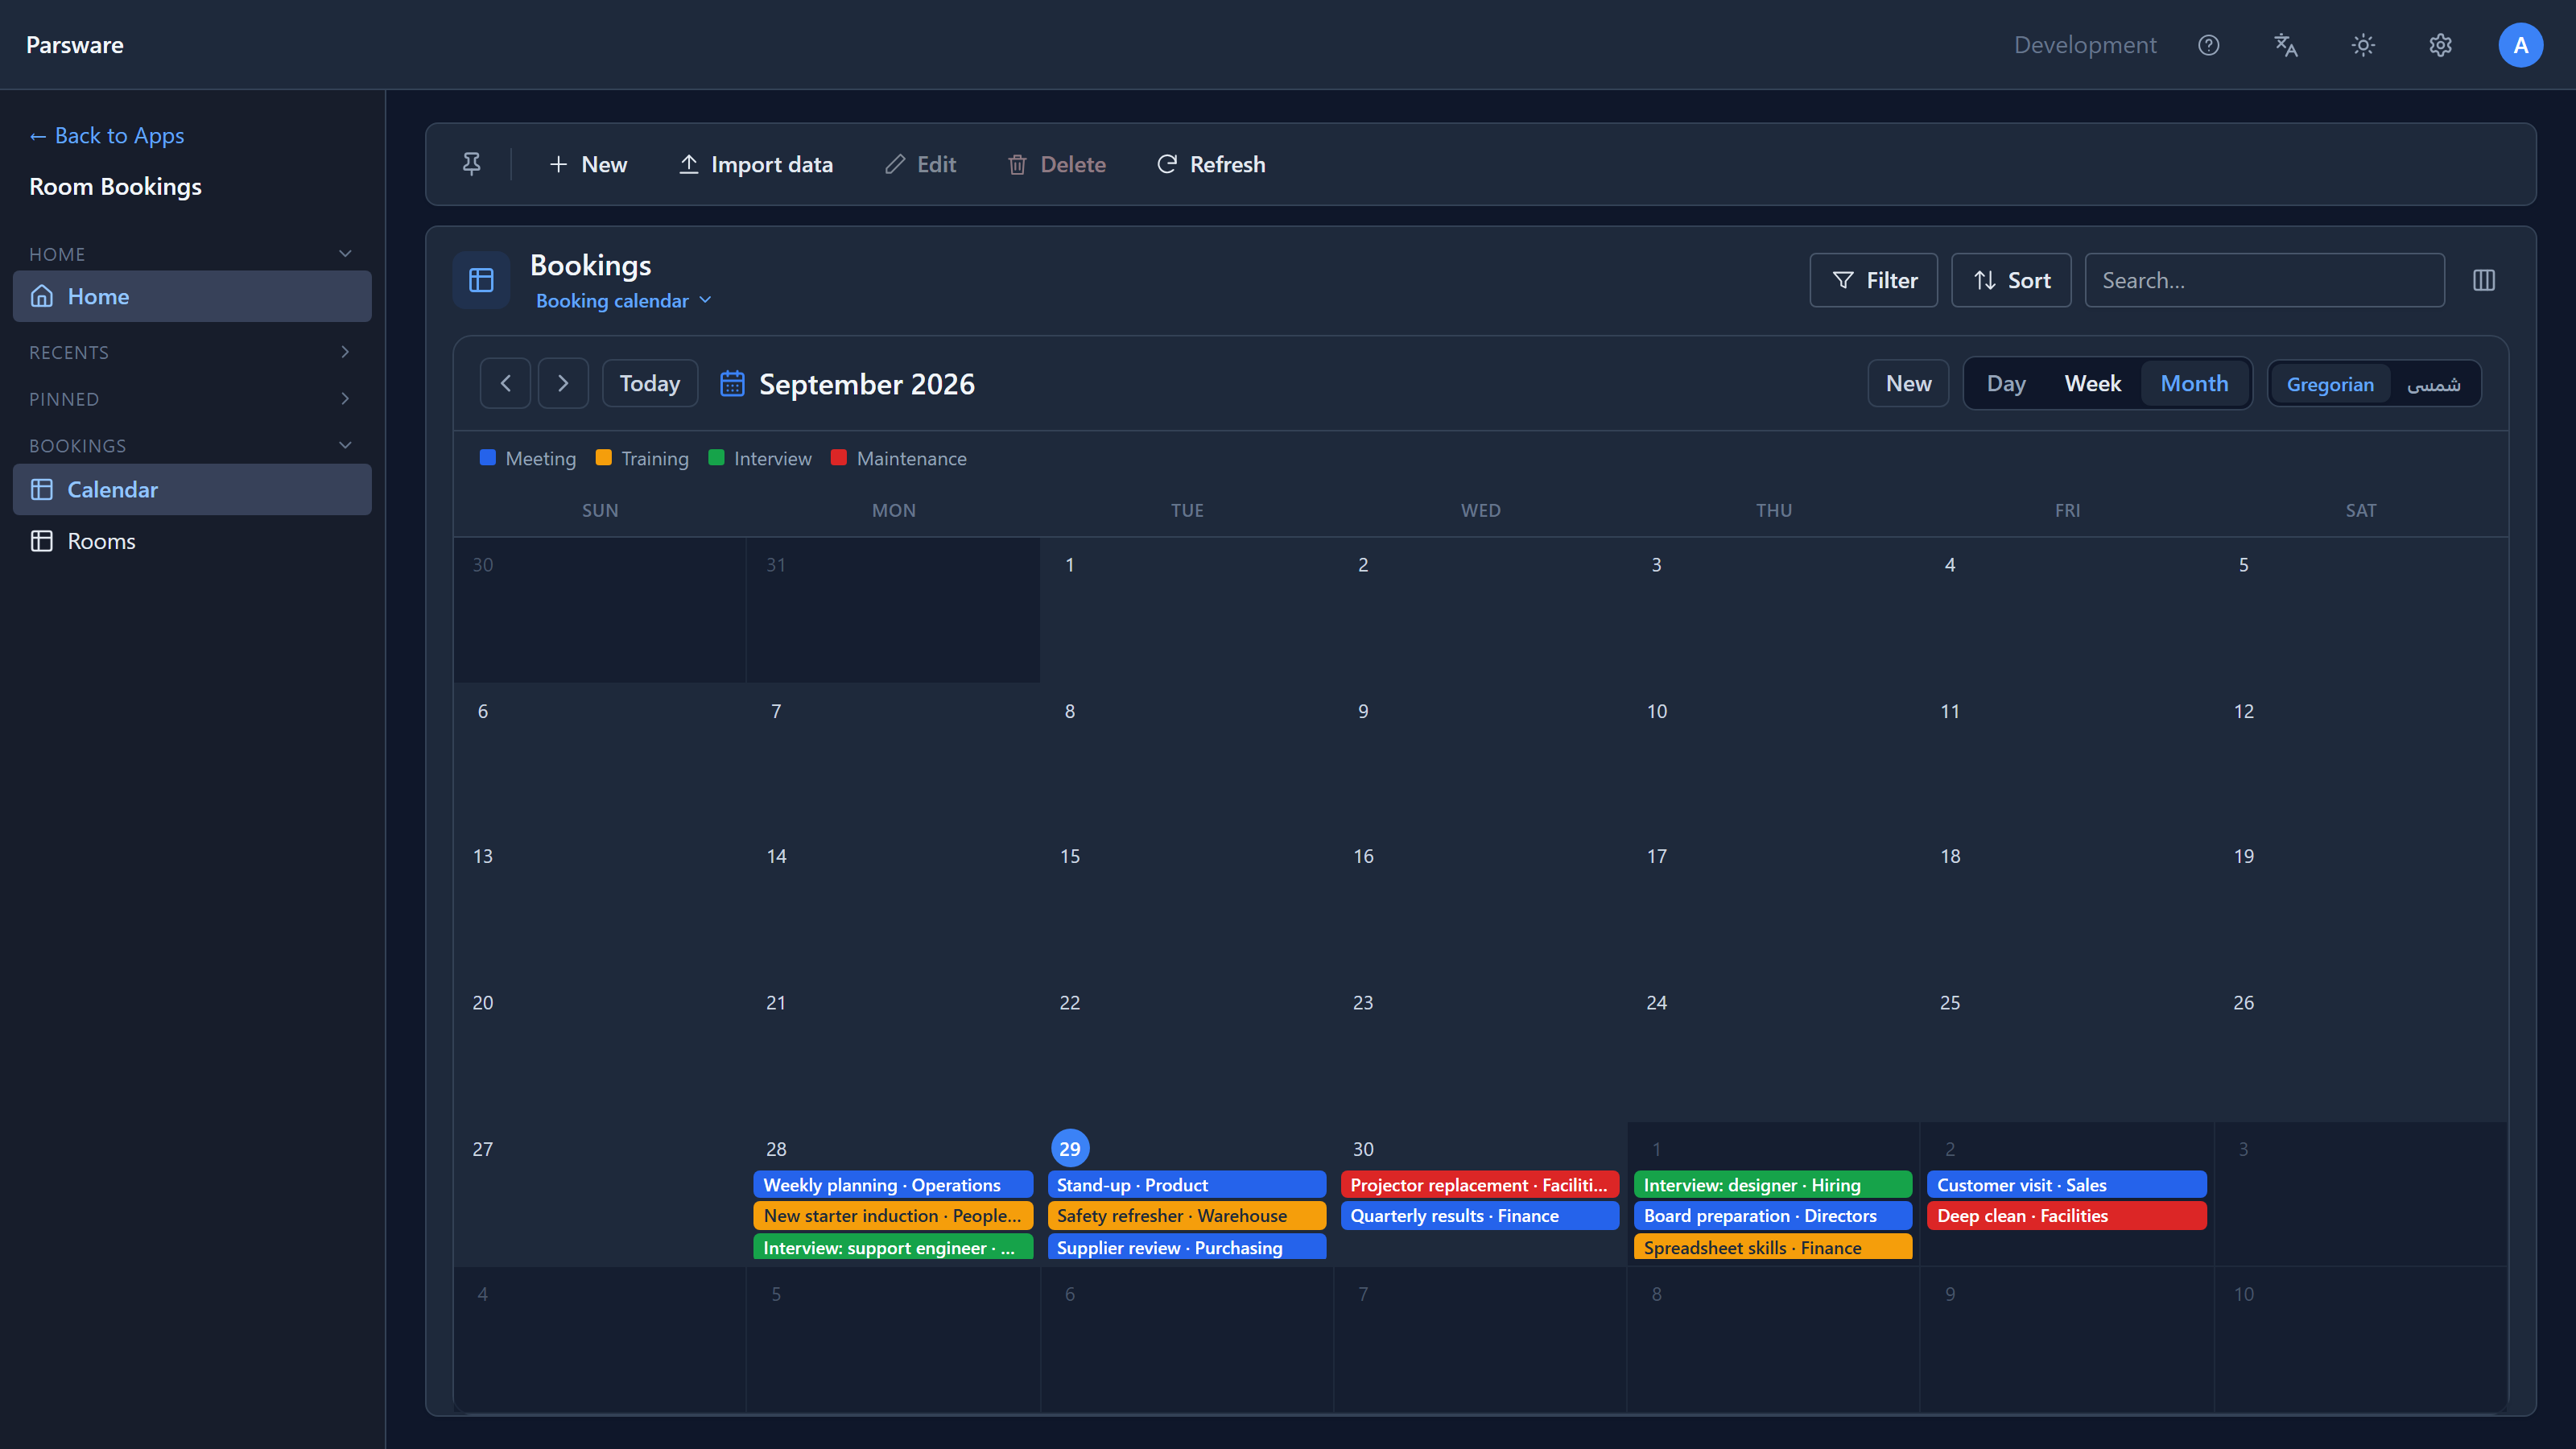This screenshot has width=2576, height=1449.
Task: Click Import data in toolbar
Action: tap(756, 164)
